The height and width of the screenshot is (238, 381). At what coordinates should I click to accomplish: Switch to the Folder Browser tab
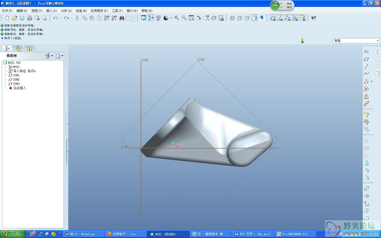(18, 48)
